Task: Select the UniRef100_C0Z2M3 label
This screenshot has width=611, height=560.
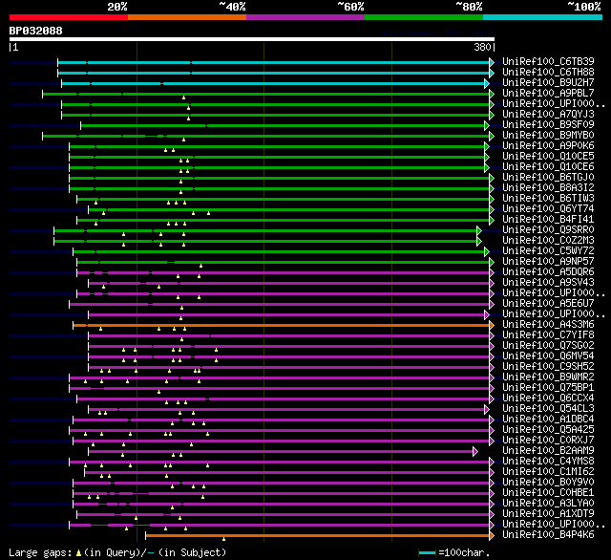Action: point(548,241)
